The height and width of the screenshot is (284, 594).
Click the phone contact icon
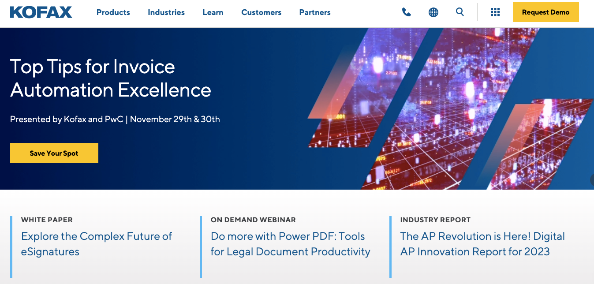click(406, 12)
